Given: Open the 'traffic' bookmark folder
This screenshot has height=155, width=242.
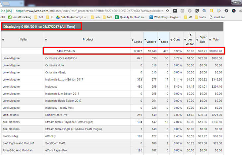Looking at the screenshot, I should 201,17.
